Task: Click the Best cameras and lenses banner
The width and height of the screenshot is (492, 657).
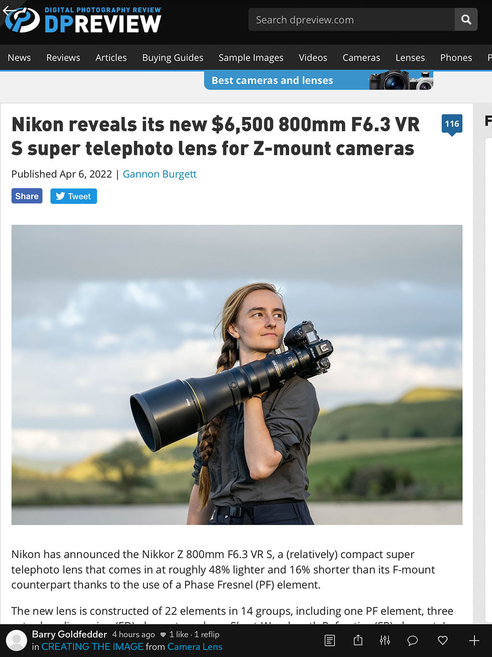Action: 319,80
